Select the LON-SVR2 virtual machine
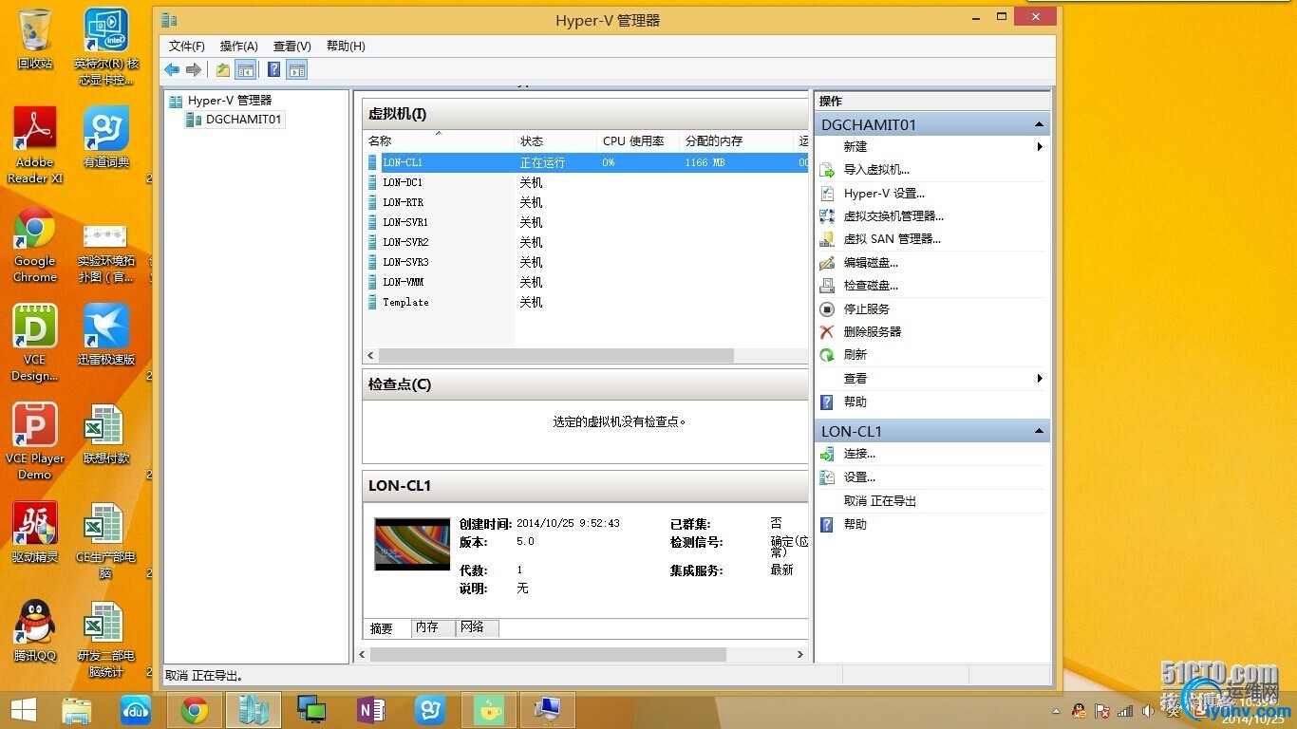This screenshot has width=1297, height=729. 405,242
